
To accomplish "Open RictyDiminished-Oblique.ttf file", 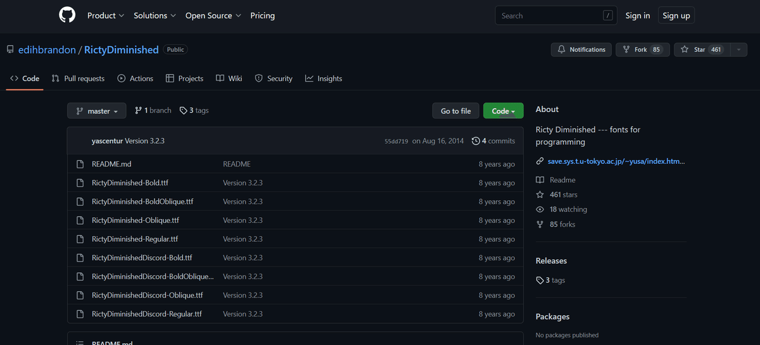I will pos(136,220).
